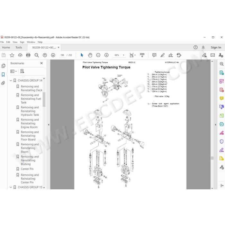Open the zoom level dropdown arrow
Image resolution: width=225 pixels, height=225 pixels.
[123, 55]
